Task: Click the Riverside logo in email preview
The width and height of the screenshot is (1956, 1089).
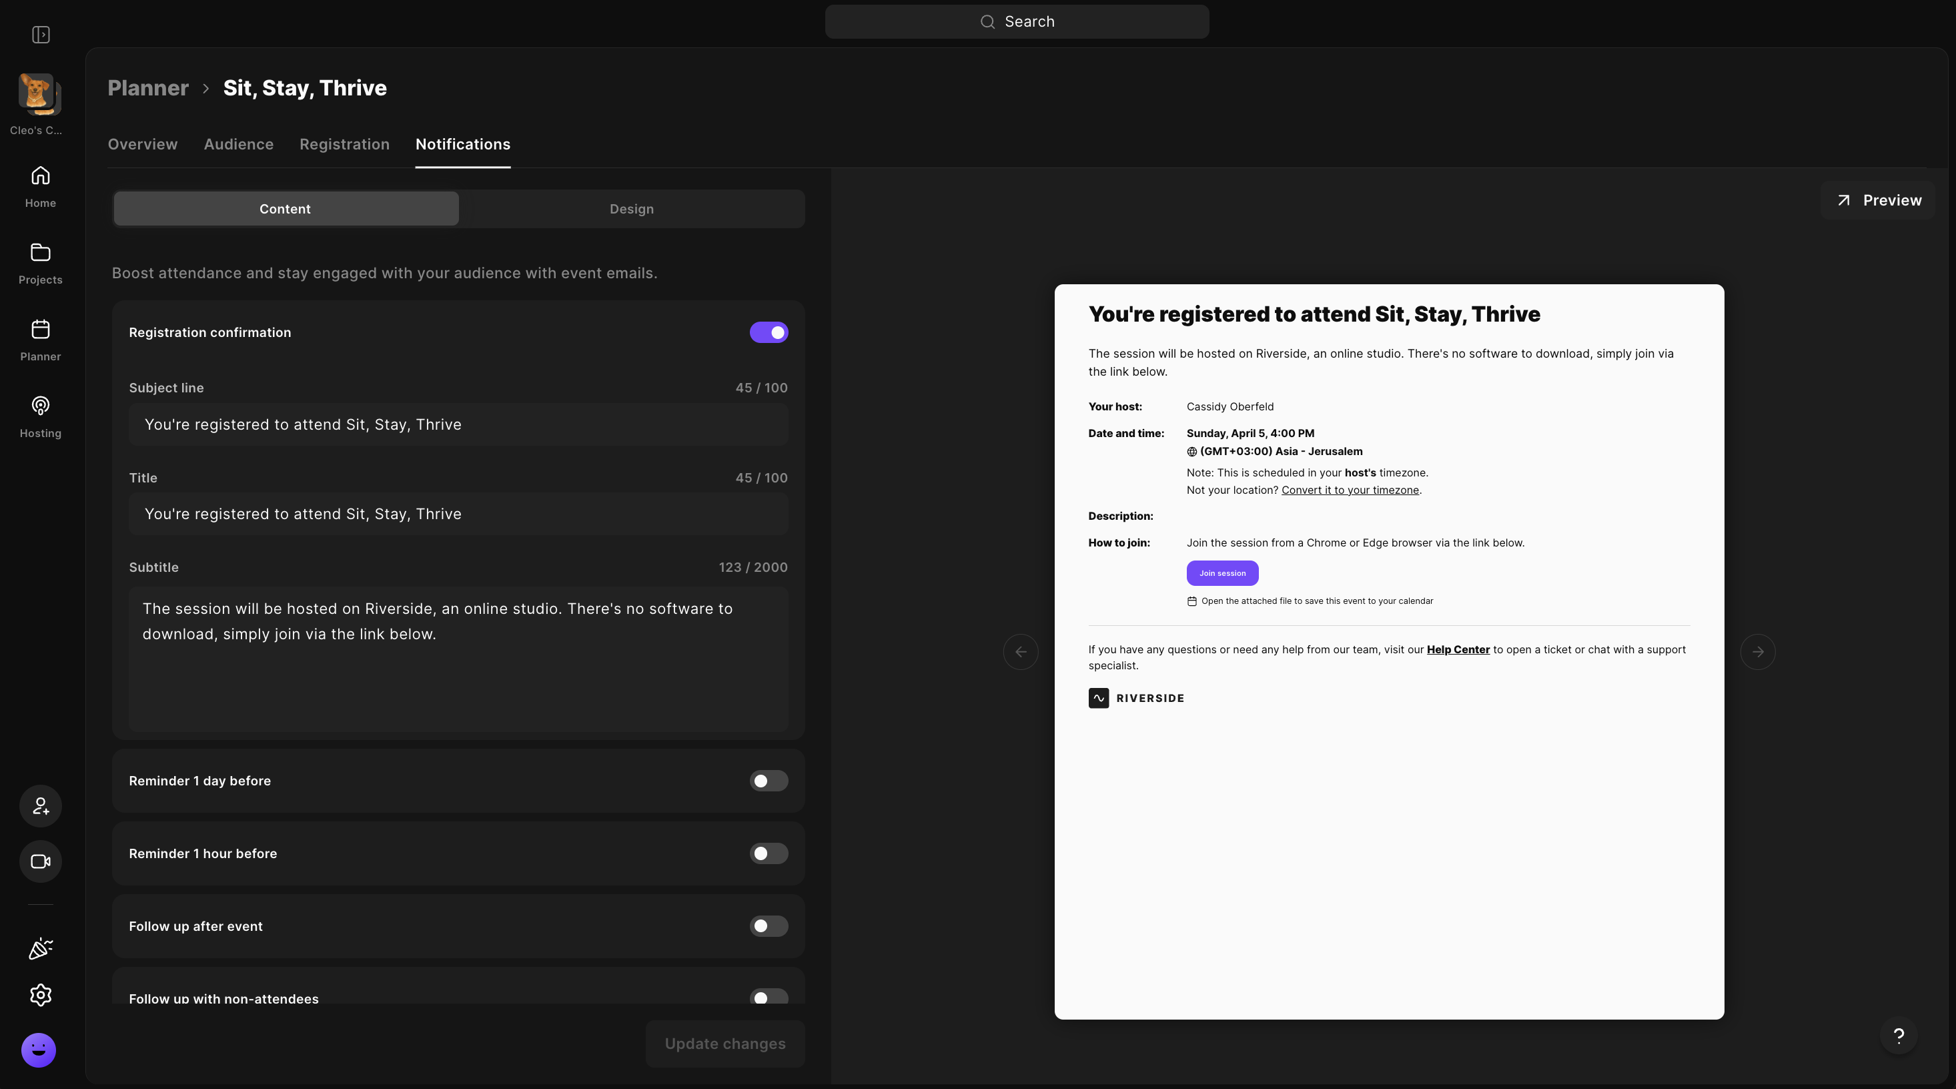Action: point(1136,698)
